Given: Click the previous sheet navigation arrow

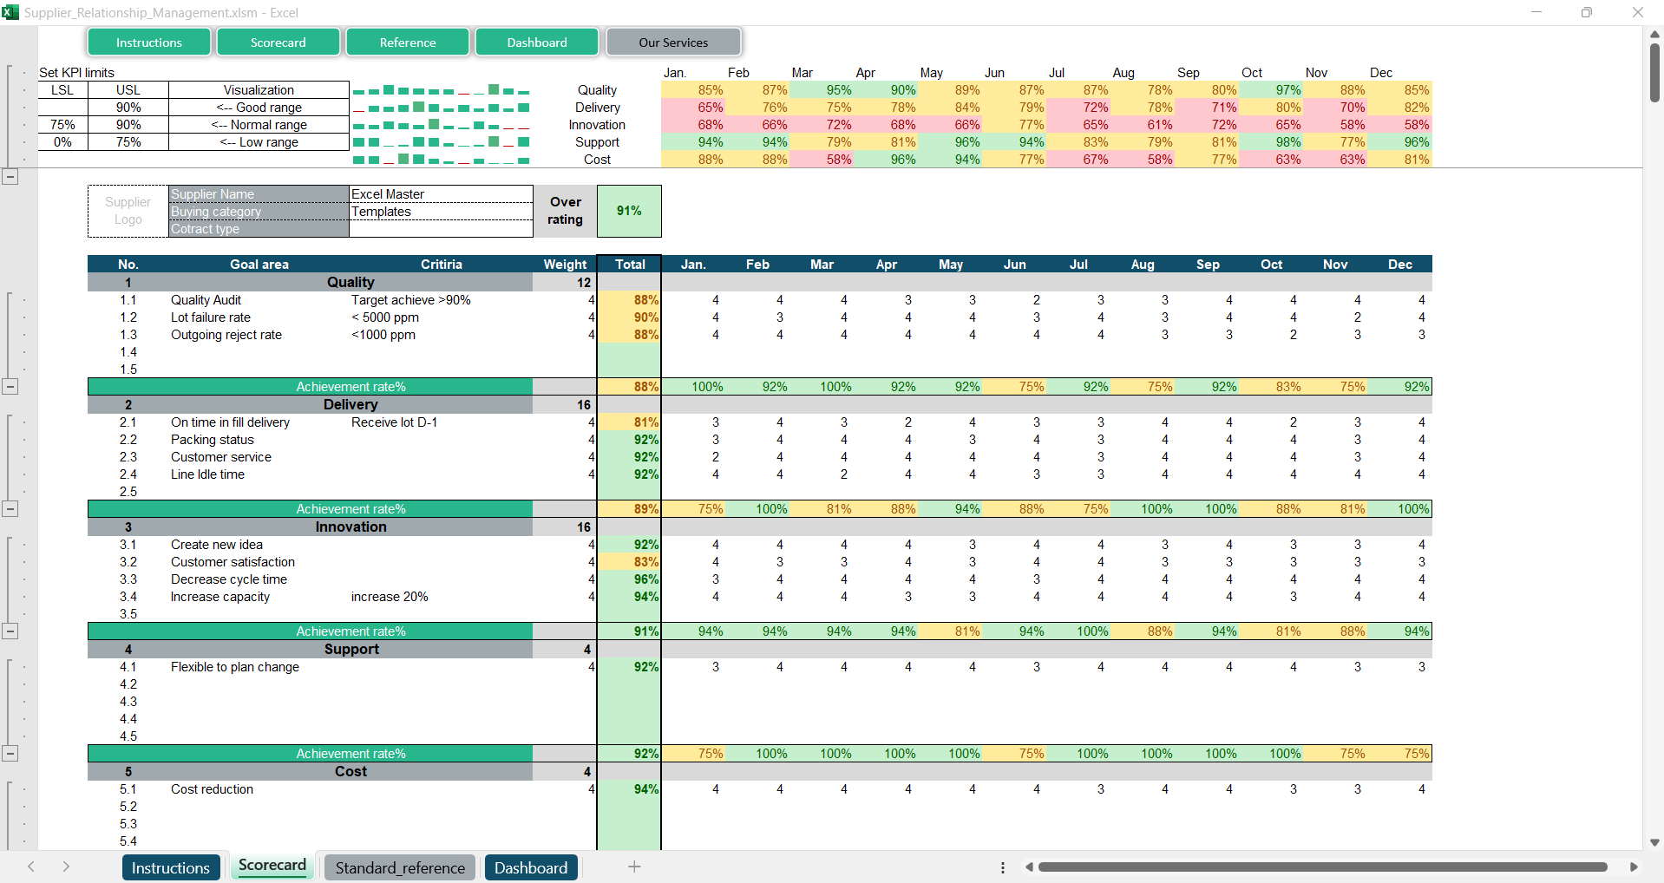Looking at the screenshot, I should (31, 867).
